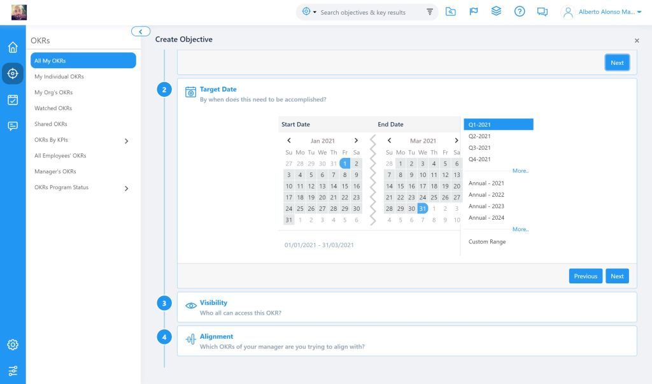Expand the OKRs By KPIs submenu
This screenshot has width=652, height=384.
tap(126, 141)
